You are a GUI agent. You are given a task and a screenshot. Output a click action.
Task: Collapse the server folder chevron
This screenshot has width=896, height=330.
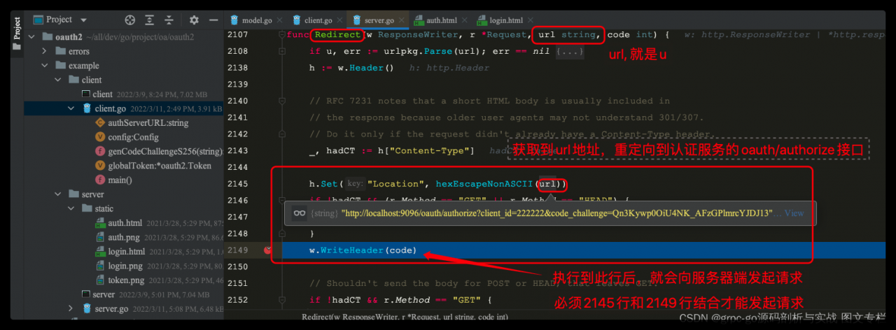pyautogui.click(x=58, y=194)
